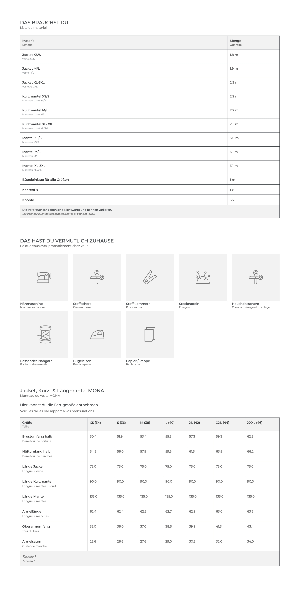Click the Ärmelsaum row label
Screen dimensions: 300x591
click(32, 541)
